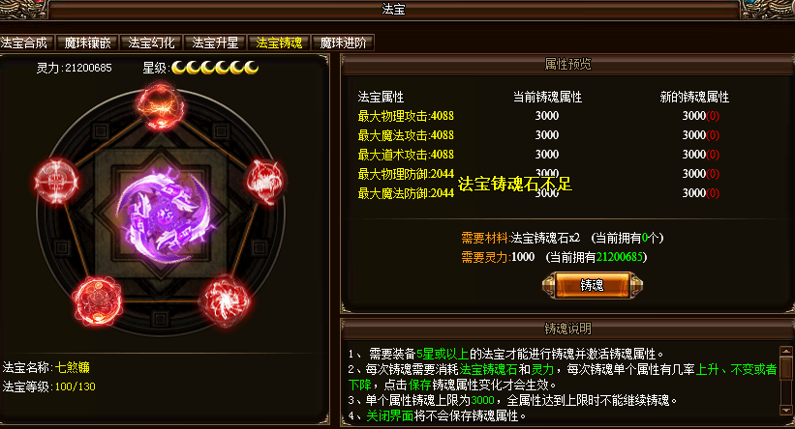This screenshot has height=429, width=795.
Task: Click the orange 铸魂 button
Action: tap(593, 285)
